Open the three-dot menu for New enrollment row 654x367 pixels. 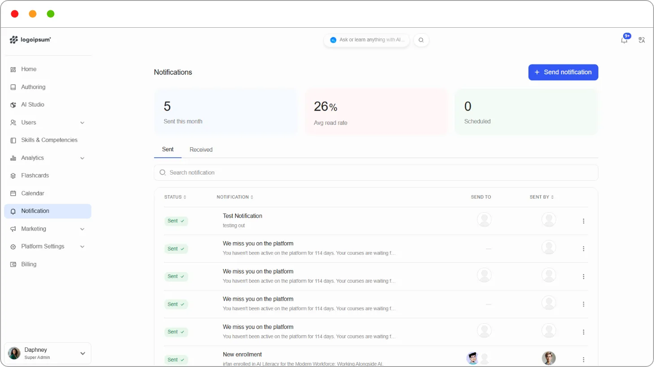[583, 360]
